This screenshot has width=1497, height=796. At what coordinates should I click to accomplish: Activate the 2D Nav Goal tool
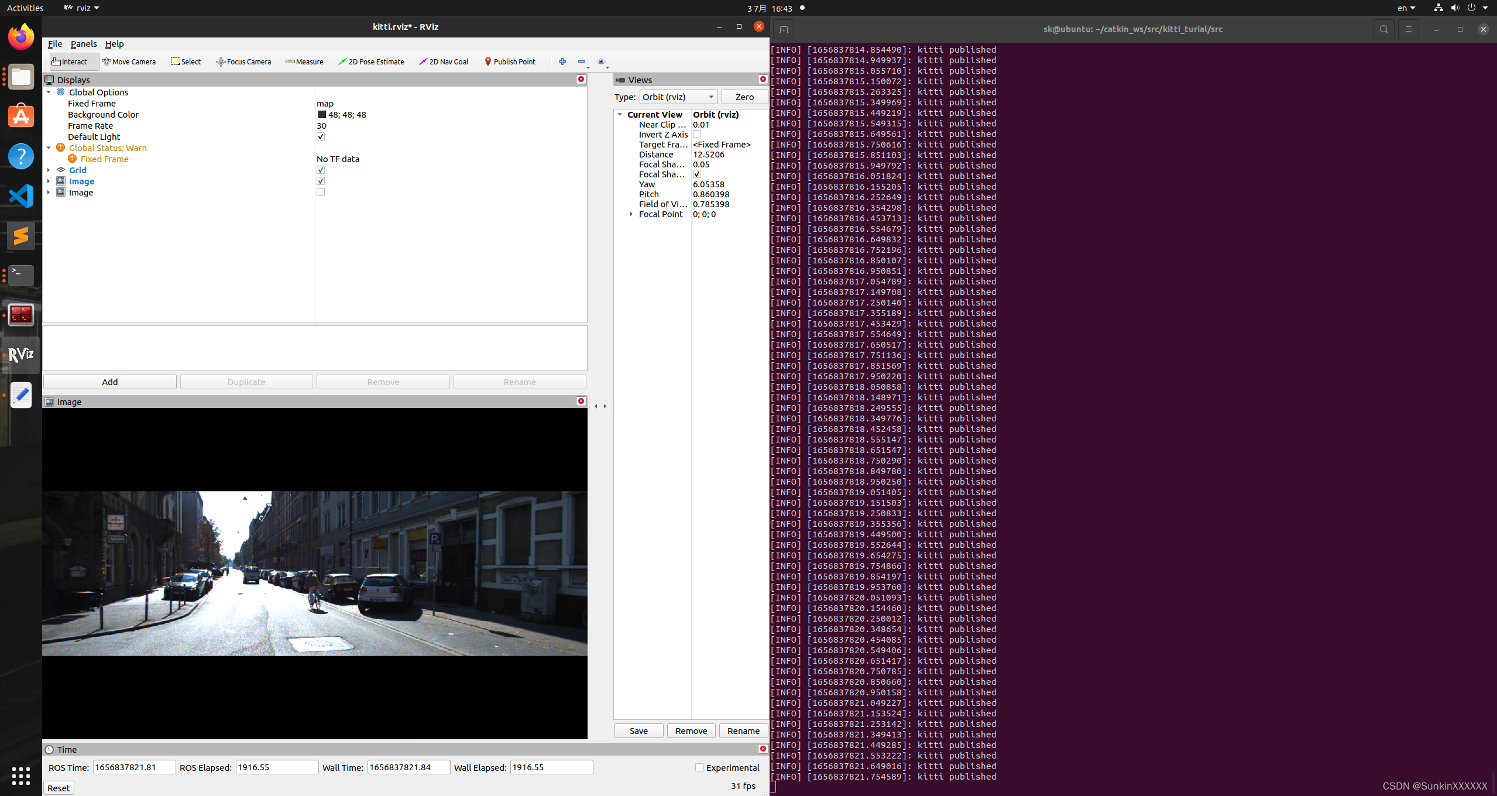point(444,61)
